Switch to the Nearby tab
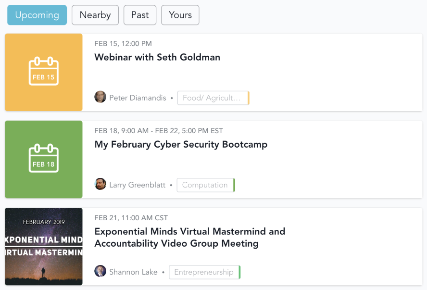427x290 pixels. point(95,15)
